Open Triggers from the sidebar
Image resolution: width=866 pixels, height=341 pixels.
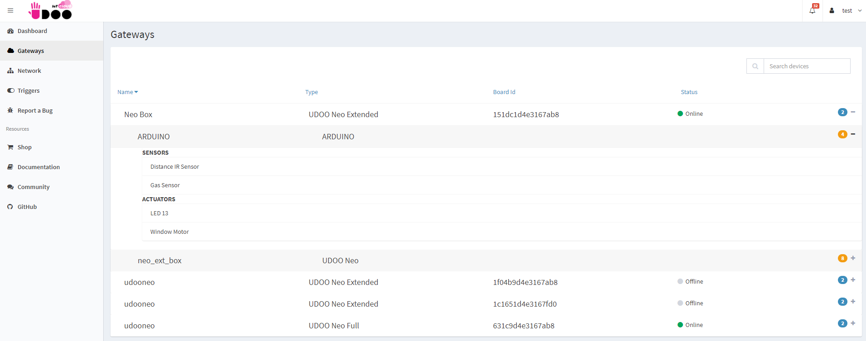[x=52, y=90]
